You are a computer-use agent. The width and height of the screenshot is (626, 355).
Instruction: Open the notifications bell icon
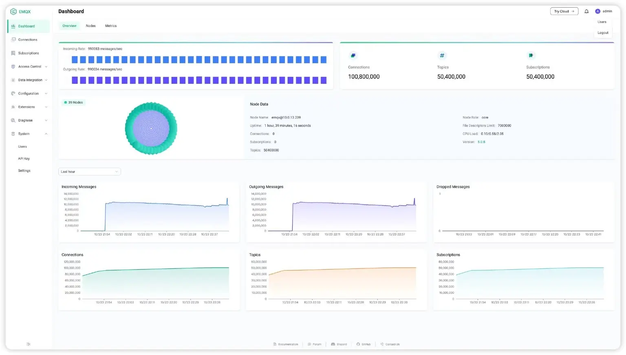[586, 11]
